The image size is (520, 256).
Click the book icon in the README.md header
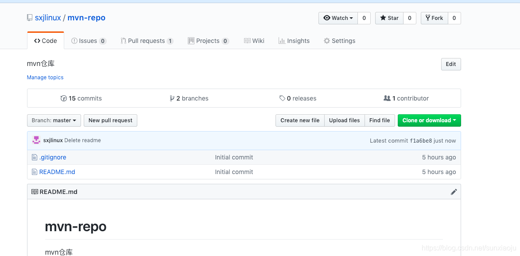(35, 192)
